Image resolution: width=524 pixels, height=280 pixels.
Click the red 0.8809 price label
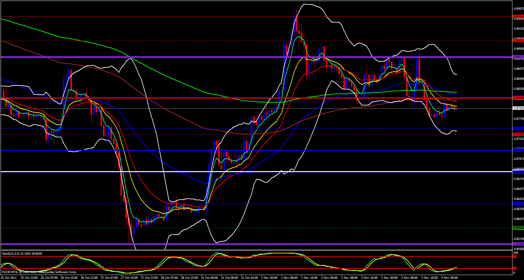click(518, 98)
